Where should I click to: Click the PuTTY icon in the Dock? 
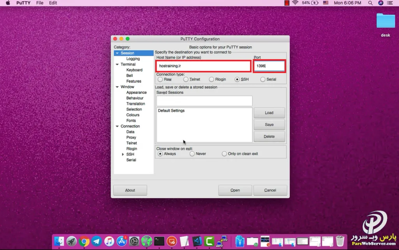point(222,241)
